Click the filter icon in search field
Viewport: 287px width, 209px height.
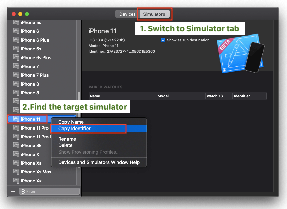tap(23, 191)
